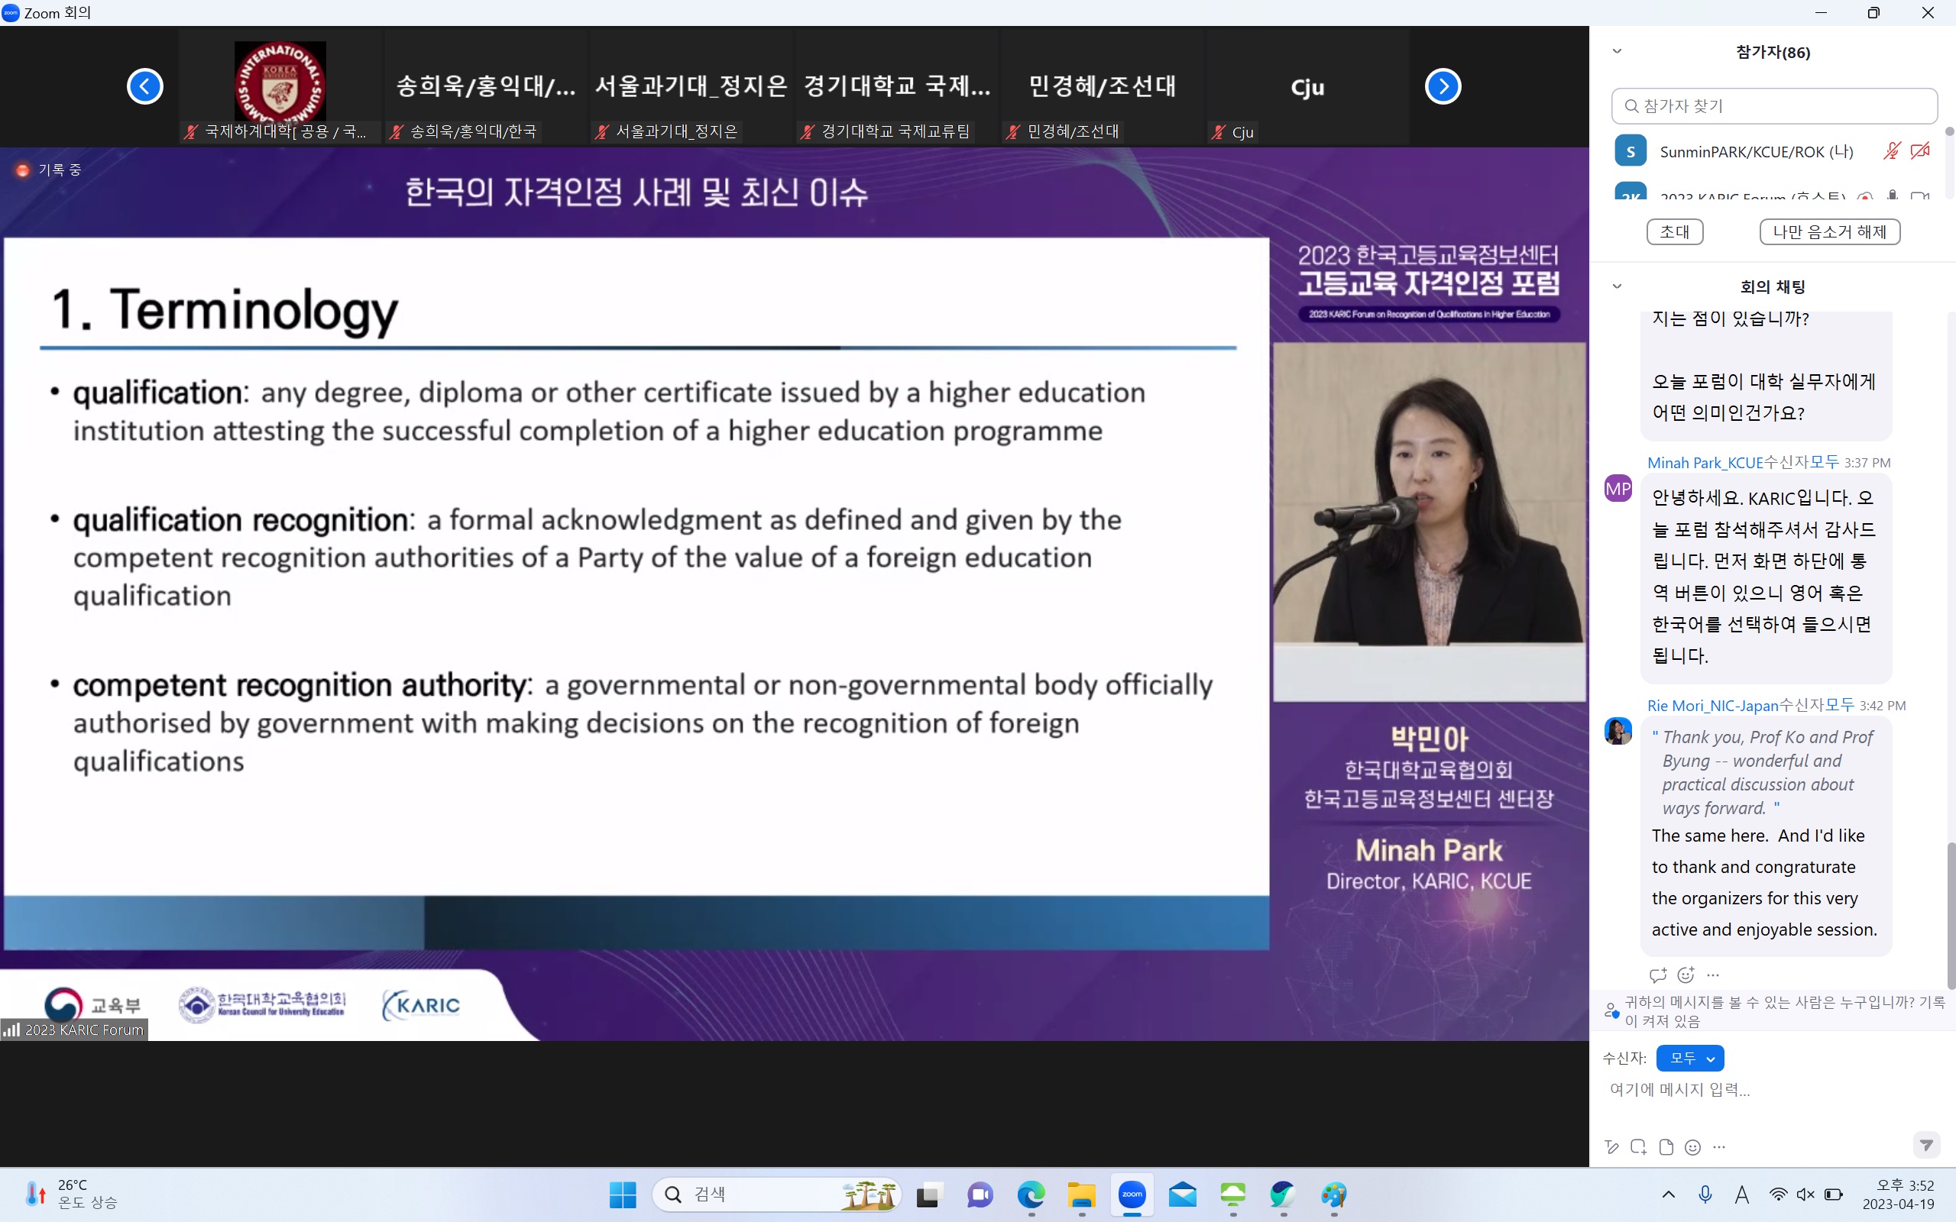Click the Zoom taskbar icon
The width and height of the screenshot is (1956, 1222).
[1132, 1195]
